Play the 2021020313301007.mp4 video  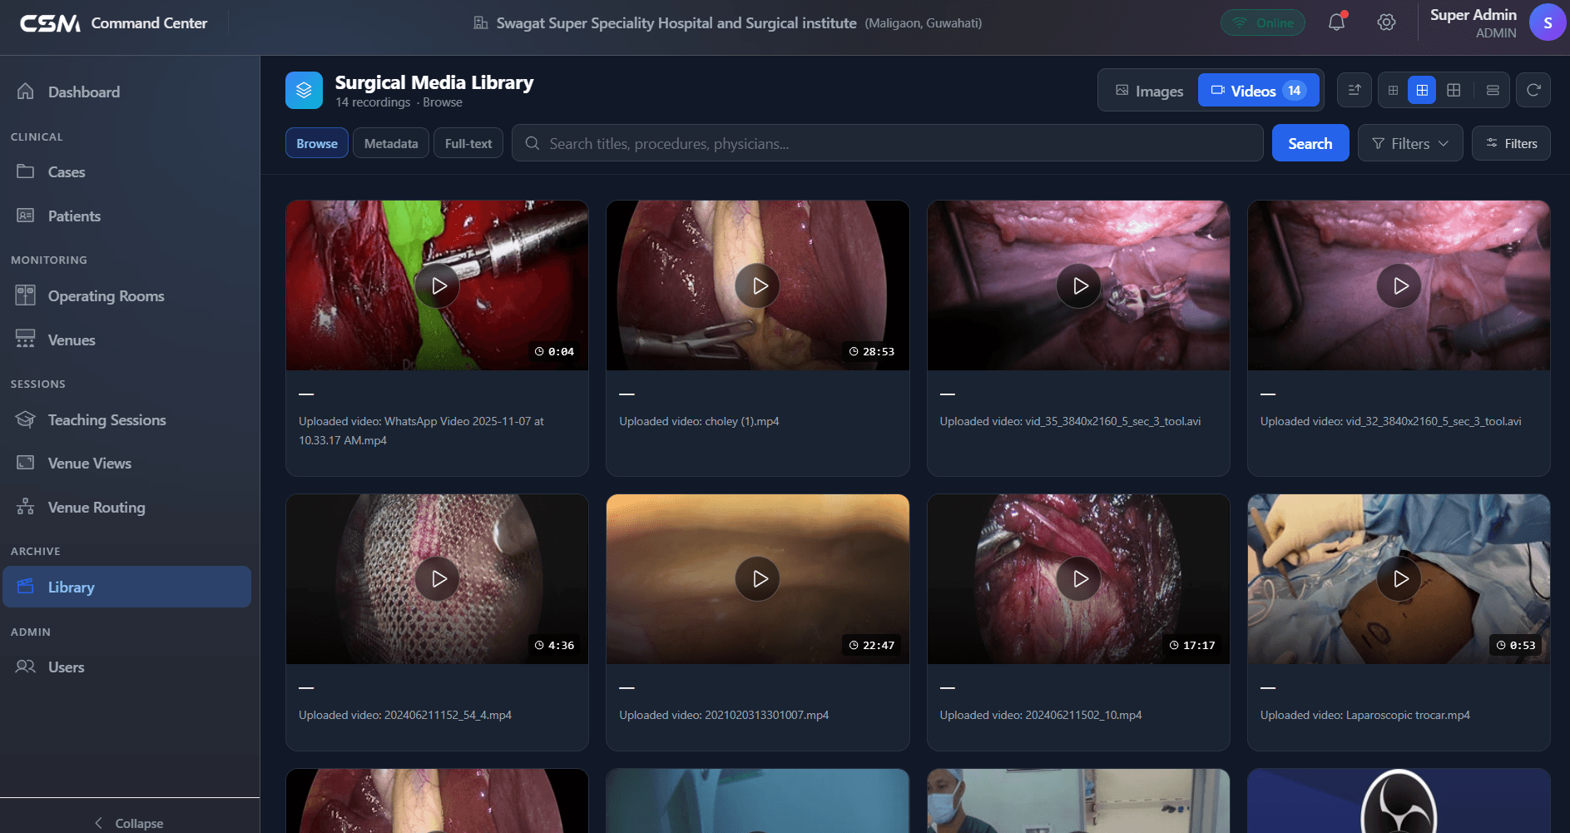(758, 578)
